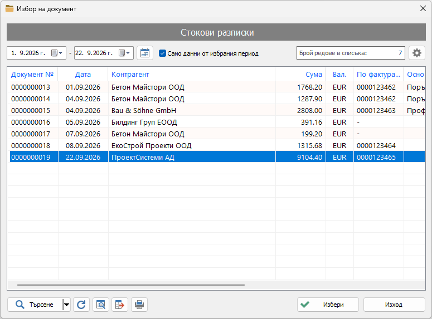432x319 pixels.
Task: Click the amount 1768.20
Action: (310, 87)
